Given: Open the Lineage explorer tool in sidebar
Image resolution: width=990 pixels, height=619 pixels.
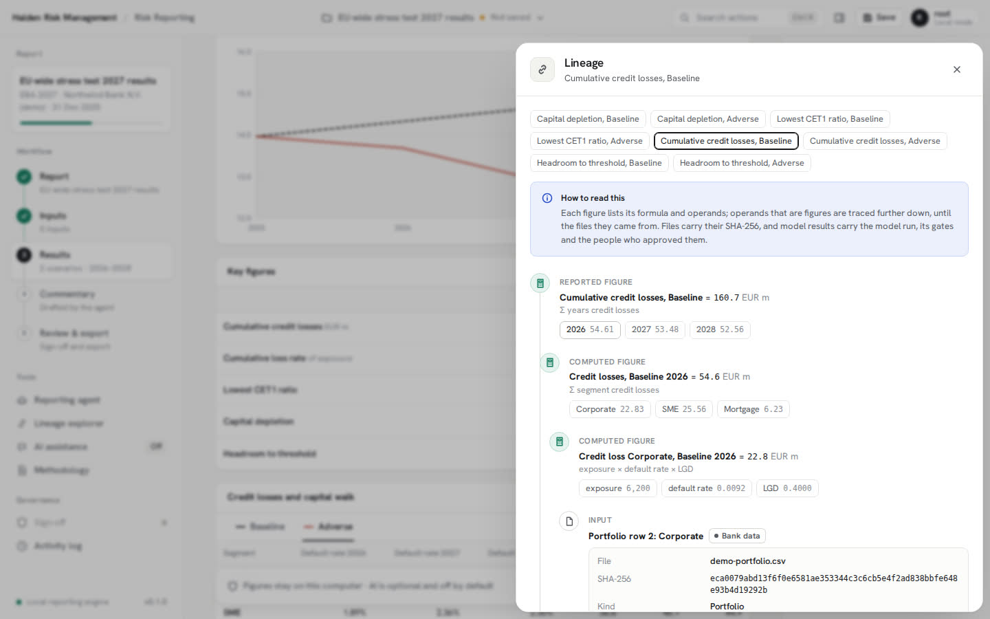Looking at the screenshot, I should pyautogui.click(x=91, y=424).
